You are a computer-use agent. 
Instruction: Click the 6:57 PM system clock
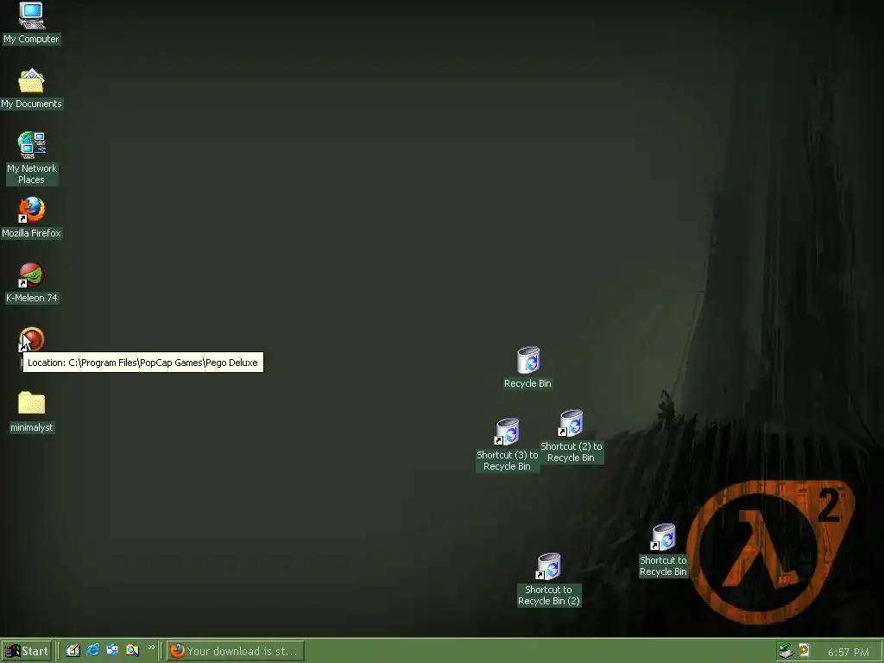pyautogui.click(x=849, y=653)
